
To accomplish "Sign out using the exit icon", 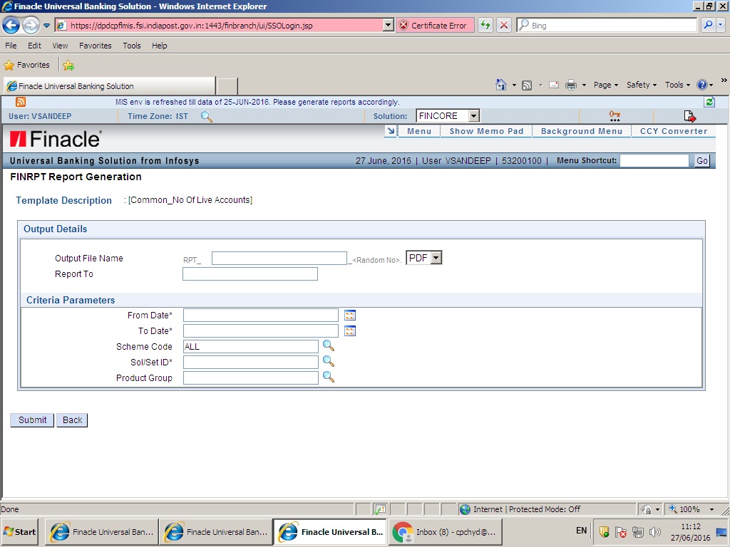I will (x=689, y=115).
